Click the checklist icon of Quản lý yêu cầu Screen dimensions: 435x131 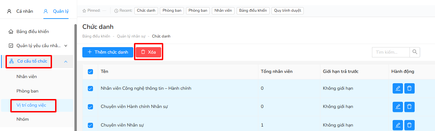[11, 45]
